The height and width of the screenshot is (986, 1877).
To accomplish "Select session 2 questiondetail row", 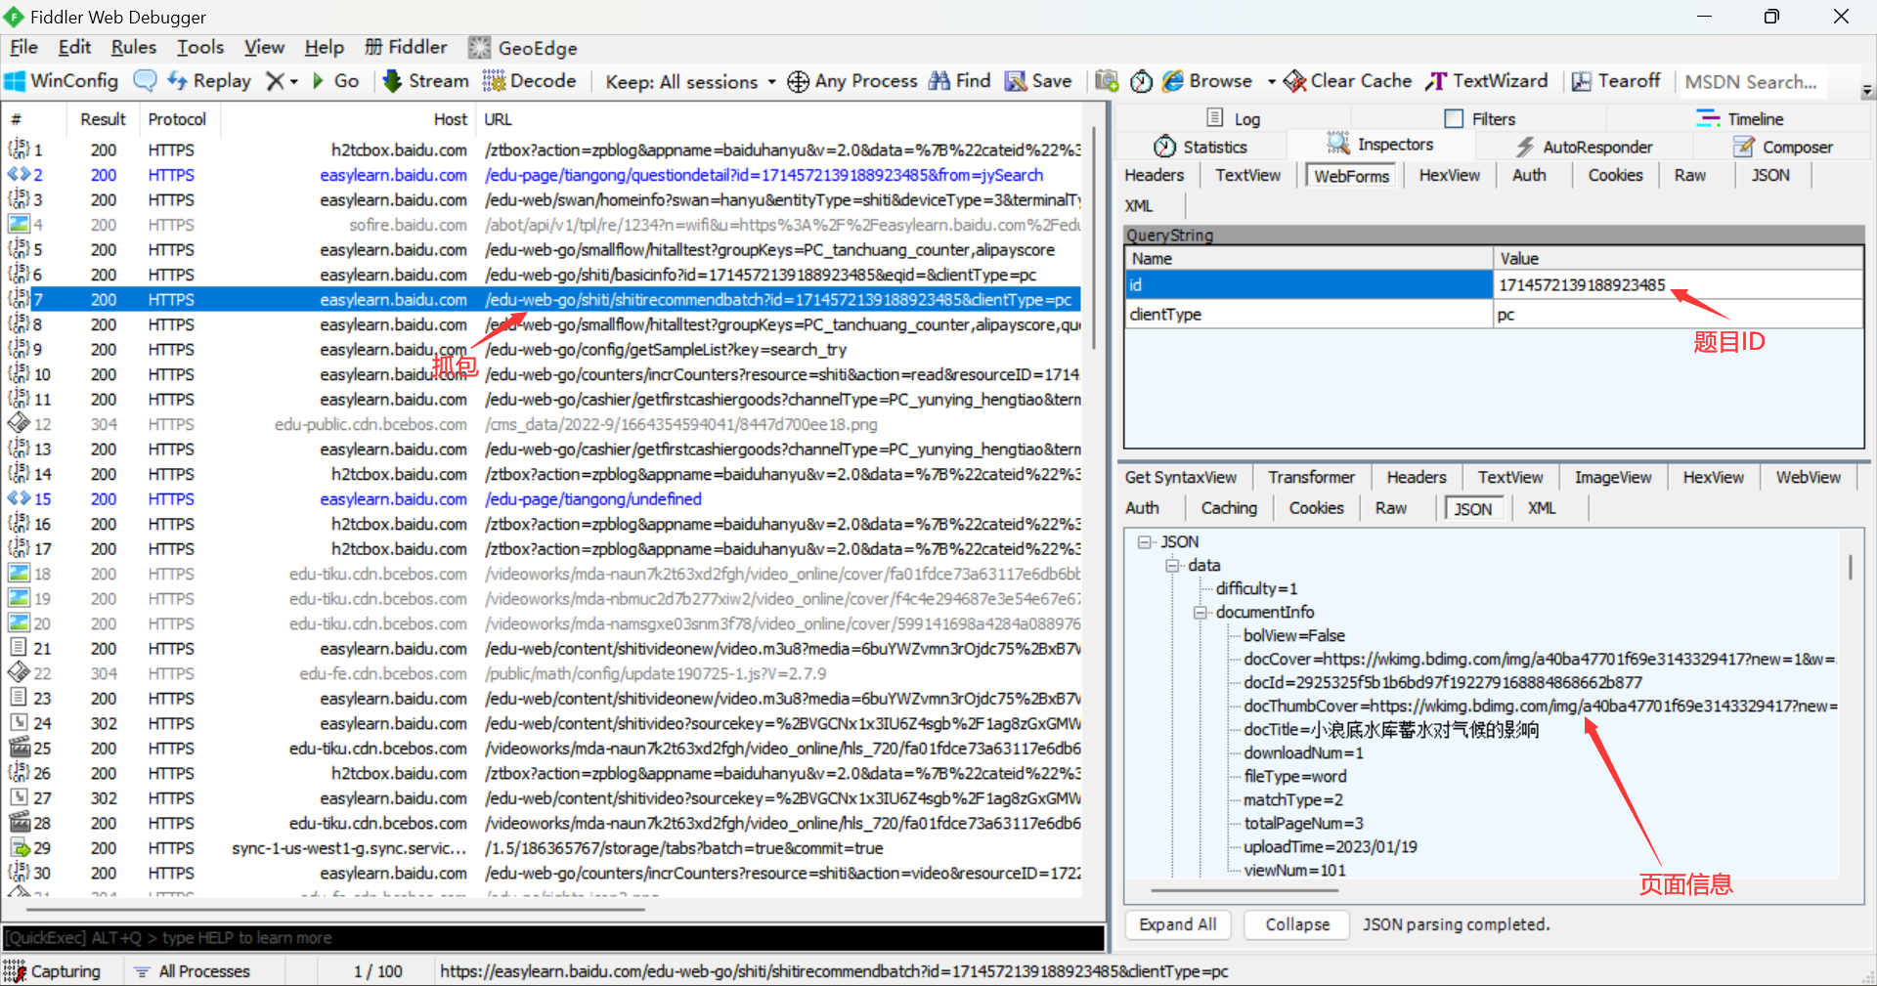I will [x=544, y=175].
